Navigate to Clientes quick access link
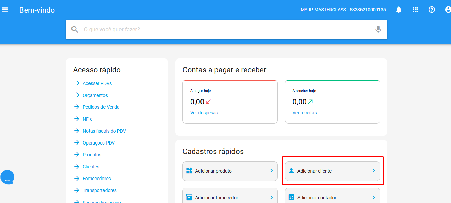The width and height of the screenshot is (451, 203). (91, 167)
